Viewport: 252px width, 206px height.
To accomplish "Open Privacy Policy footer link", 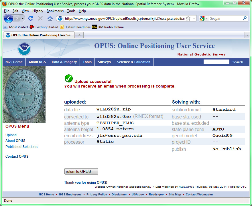I will [97, 194].
